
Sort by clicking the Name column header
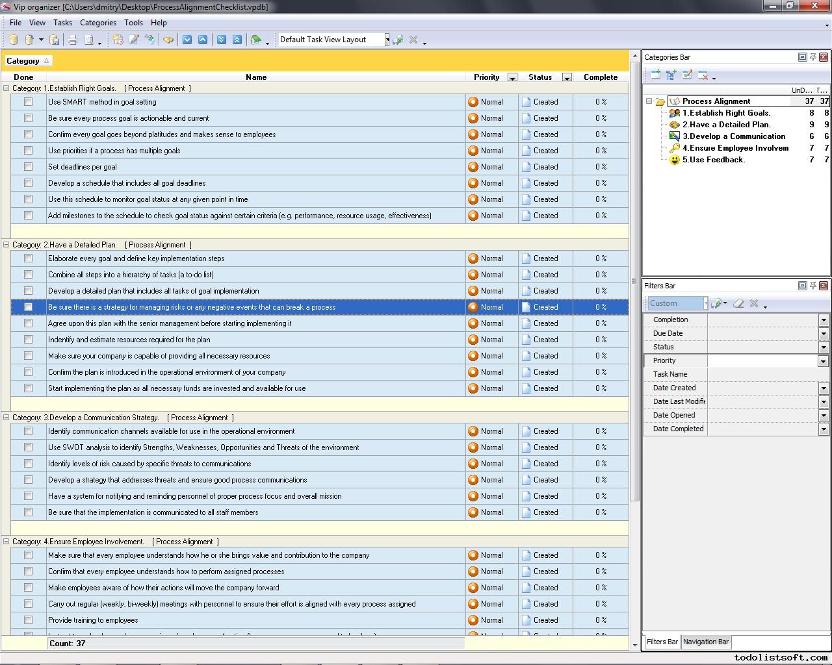click(x=256, y=77)
